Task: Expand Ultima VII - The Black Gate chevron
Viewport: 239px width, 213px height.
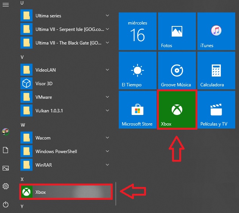Action: (x=107, y=43)
